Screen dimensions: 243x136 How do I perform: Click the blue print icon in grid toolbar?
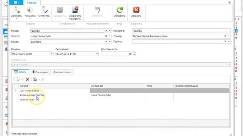coord(35,79)
